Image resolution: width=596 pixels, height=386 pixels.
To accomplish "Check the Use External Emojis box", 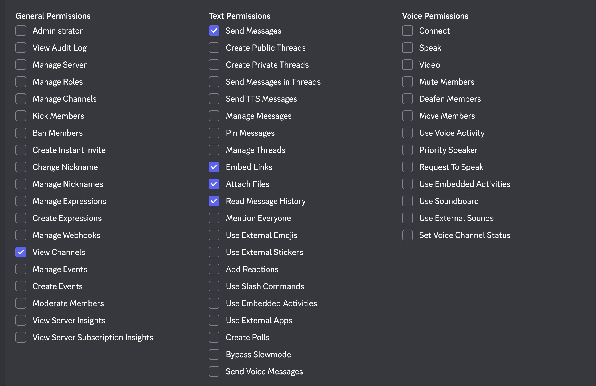I will point(214,235).
